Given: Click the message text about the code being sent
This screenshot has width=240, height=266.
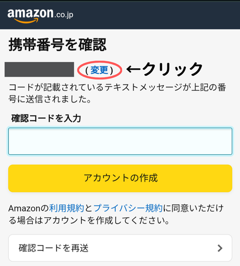Looking at the screenshot, I should click(117, 93).
